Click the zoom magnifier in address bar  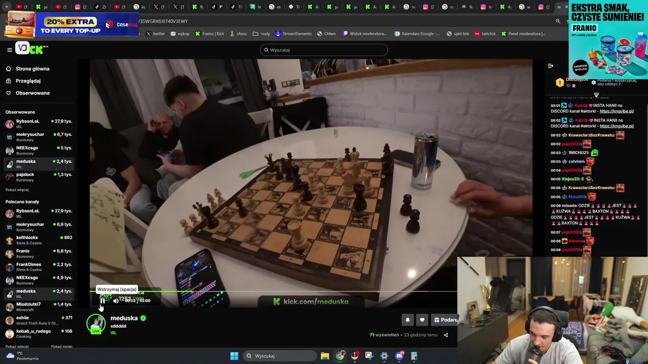pyautogui.click(x=558, y=21)
